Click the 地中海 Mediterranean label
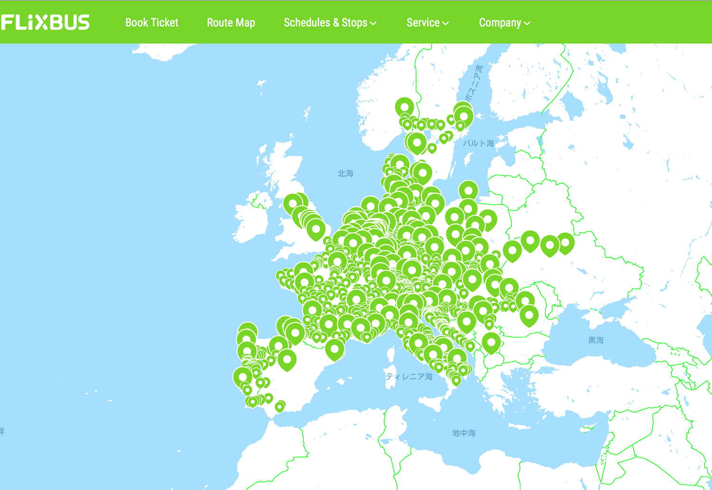Screen dimensions: 712x490 click(464, 433)
